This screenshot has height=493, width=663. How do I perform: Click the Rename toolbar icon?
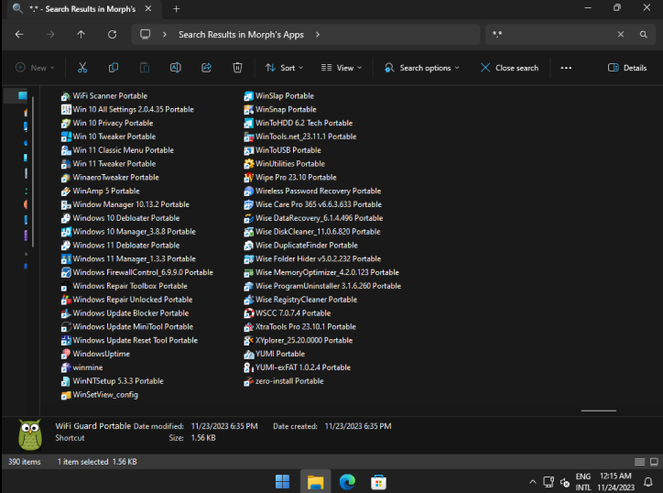(x=176, y=68)
